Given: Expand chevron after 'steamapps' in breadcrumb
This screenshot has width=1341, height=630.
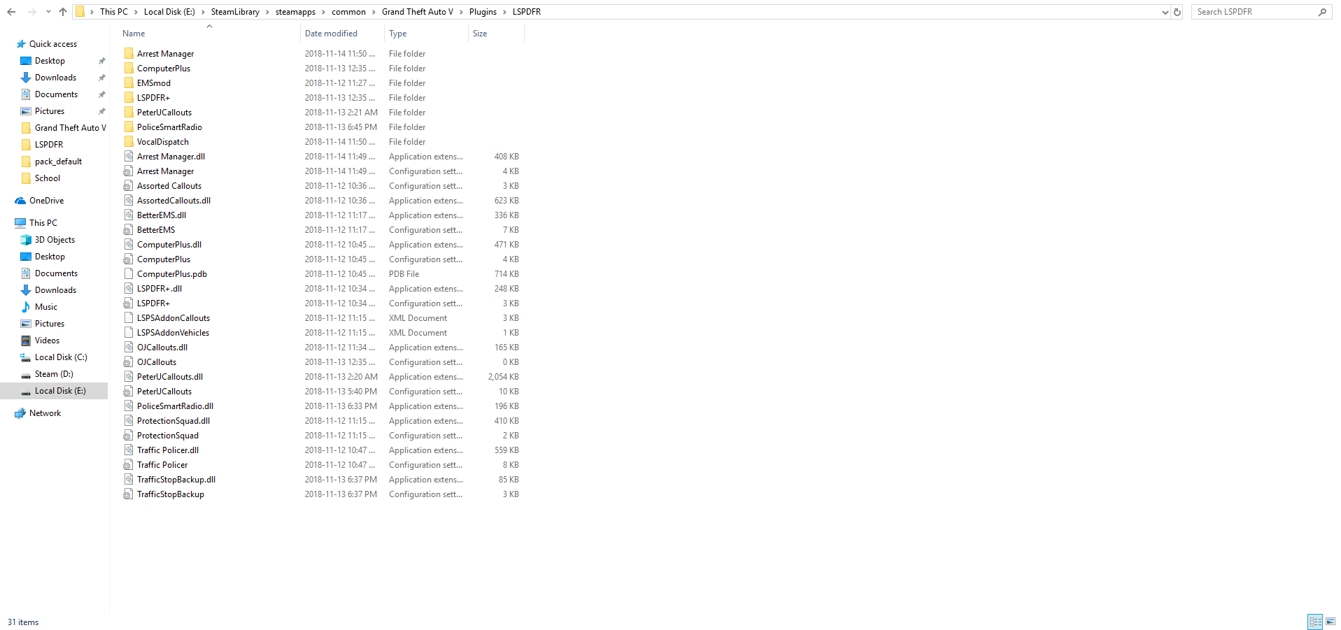Looking at the screenshot, I should tap(323, 12).
